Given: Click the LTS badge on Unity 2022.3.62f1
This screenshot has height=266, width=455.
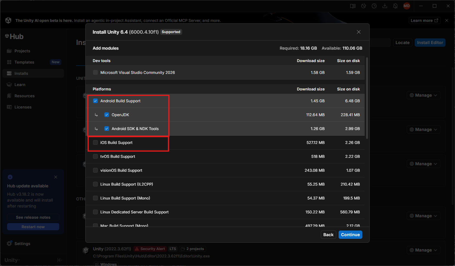Looking at the screenshot, I should click(173, 249).
